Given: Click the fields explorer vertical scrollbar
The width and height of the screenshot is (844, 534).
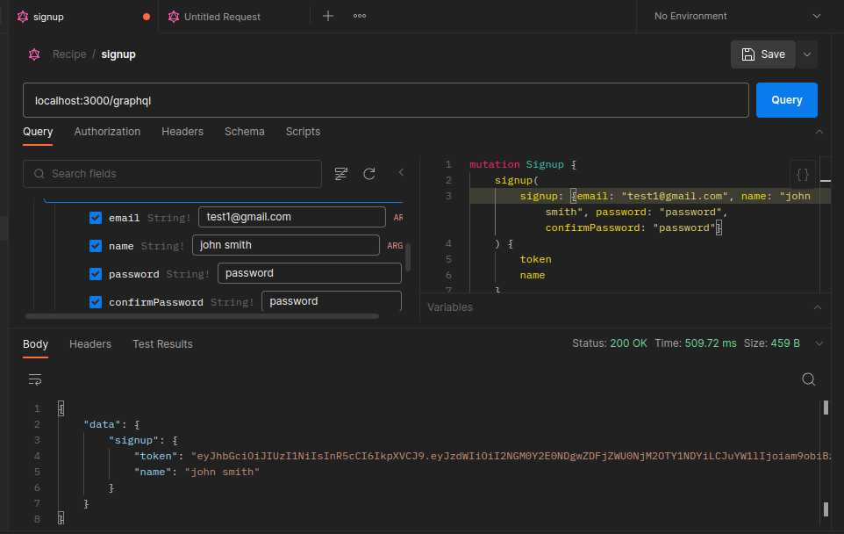Looking at the screenshot, I should click(408, 257).
